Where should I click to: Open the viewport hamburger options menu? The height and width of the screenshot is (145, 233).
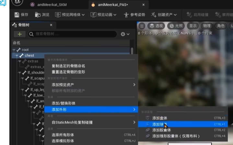tap(142, 26)
